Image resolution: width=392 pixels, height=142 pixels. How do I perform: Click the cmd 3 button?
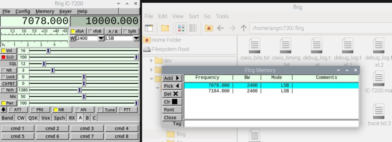coord(87,129)
